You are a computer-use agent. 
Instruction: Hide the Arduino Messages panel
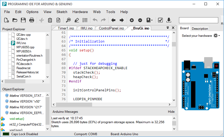171,112
